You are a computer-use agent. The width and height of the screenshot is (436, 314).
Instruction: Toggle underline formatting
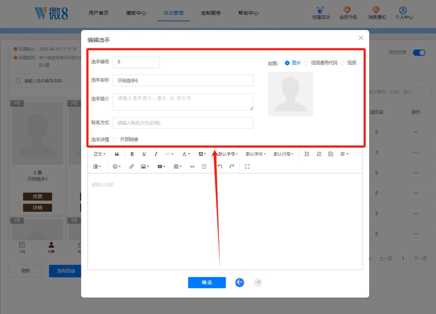pyautogui.click(x=144, y=154)
